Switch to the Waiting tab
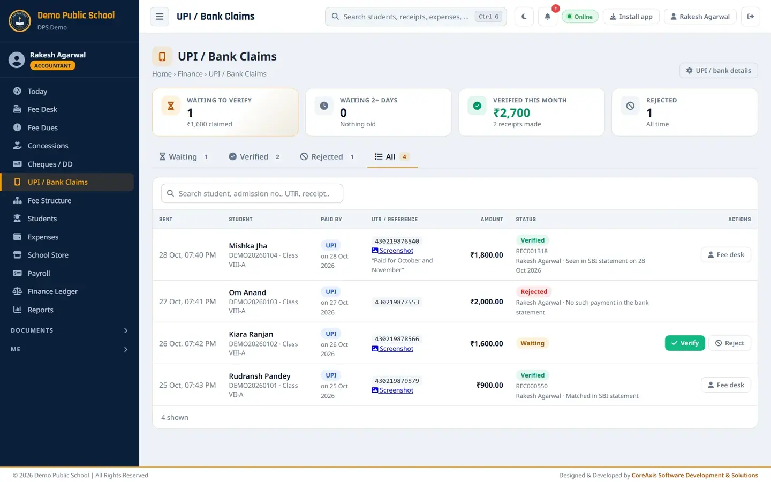The width and height of the screenshot is (771, 482). coord(184,156)
